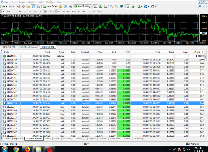Select order 112318389 row
This screenshot has height=152, width=208.
tap(104, 59)
